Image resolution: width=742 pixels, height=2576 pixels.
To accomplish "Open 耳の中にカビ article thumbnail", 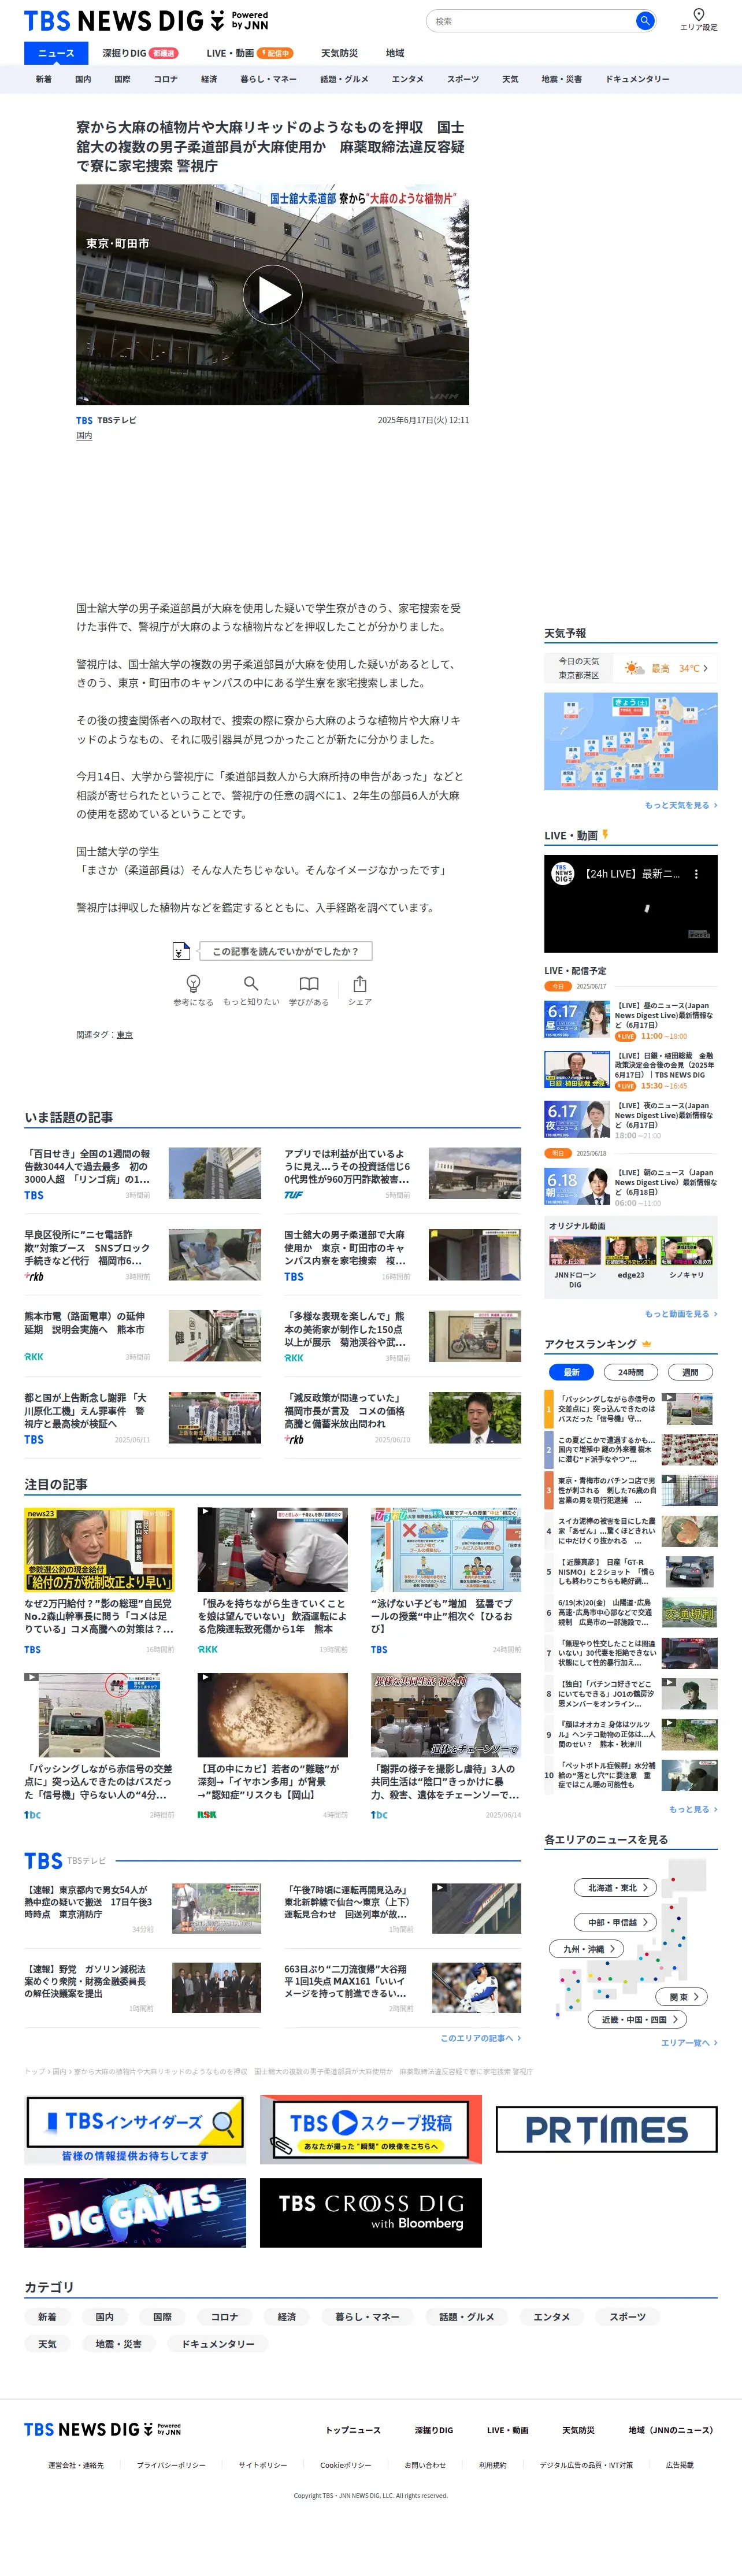I will tap(272, 1715).
